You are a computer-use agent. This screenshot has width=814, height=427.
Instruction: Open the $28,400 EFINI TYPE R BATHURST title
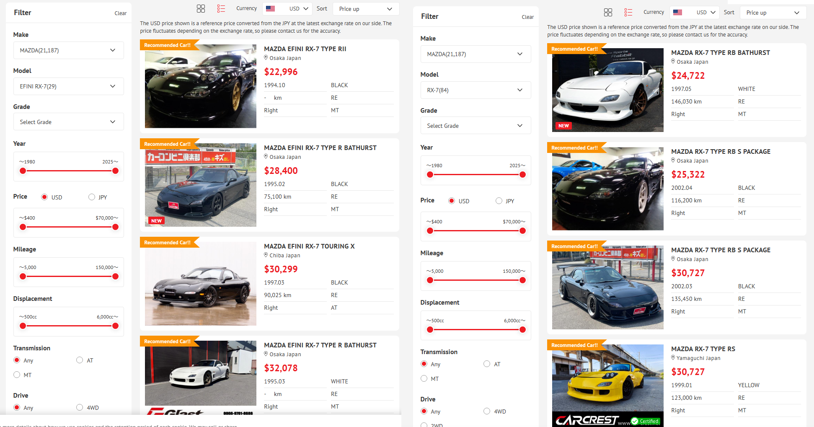click(320, 148)
